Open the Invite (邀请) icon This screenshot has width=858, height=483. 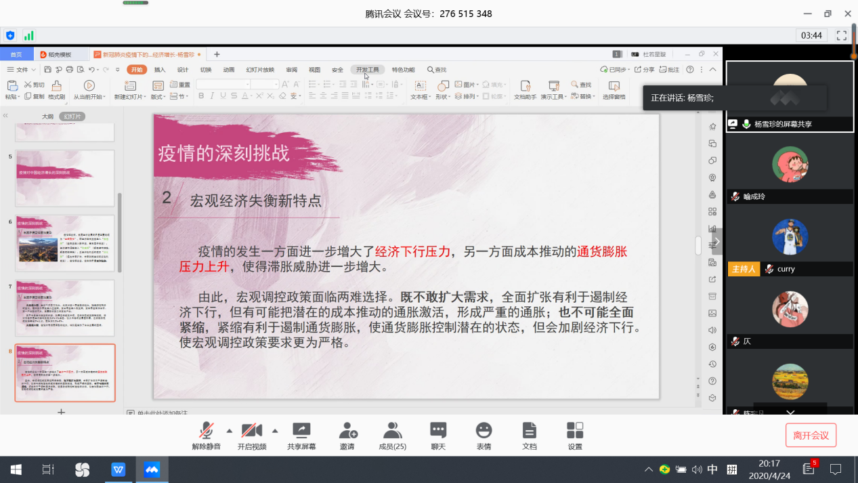tap(348, 430)
